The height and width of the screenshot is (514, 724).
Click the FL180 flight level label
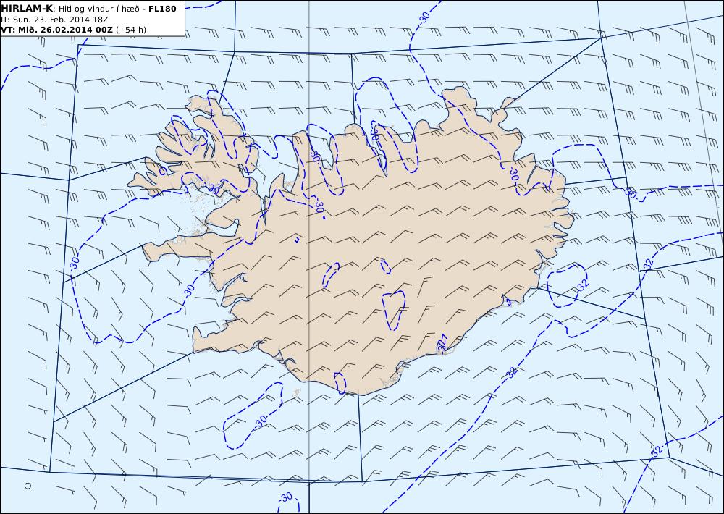click(162, 9)
